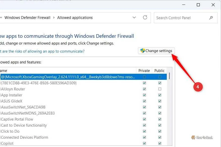Toggle Private checkbox for Captive Portal Flow

[x=144, y=119]
